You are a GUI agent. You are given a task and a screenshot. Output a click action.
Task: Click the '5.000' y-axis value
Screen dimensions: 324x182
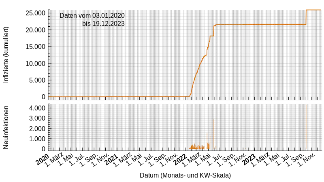click(x=37, y=80)
